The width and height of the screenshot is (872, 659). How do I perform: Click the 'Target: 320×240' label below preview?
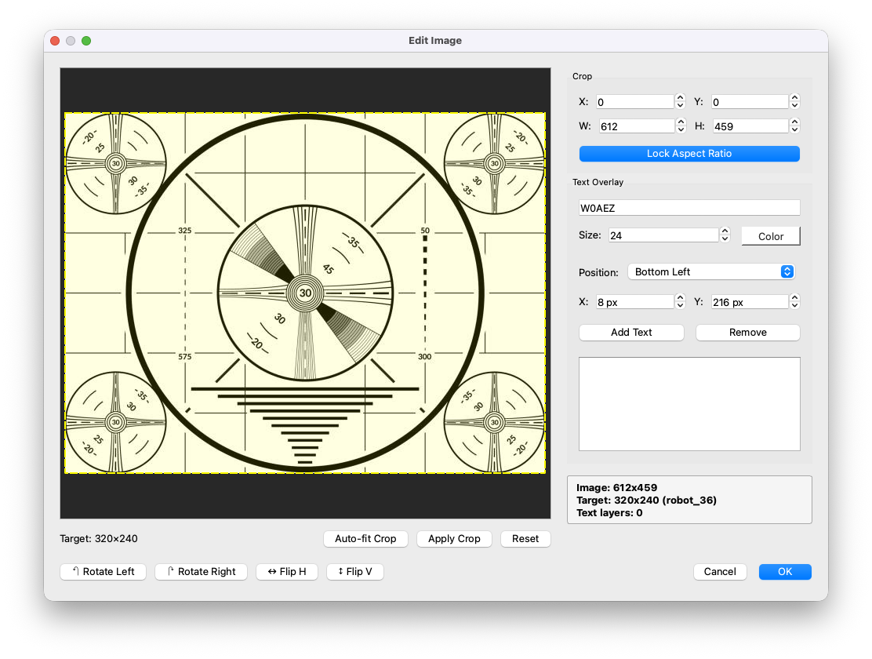tap(99, 539)
